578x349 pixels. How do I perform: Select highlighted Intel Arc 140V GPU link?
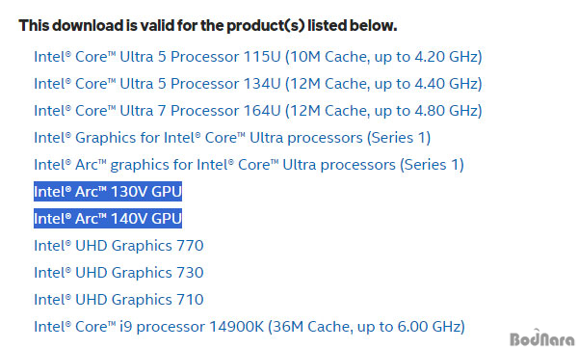[x=108, y=219]
